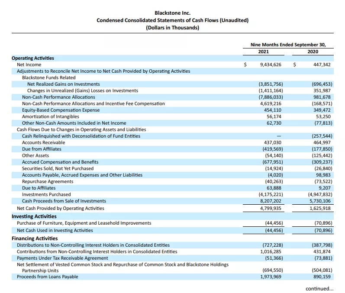Click the Investing Activities section heading
This screenshot has height=293, width=345.
click(x=34, y=216)
